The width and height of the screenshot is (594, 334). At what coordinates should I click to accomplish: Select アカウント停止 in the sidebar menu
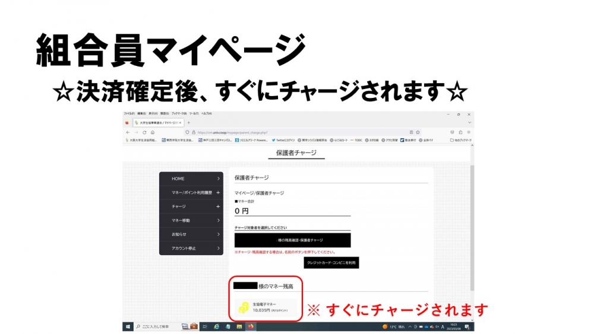191,248
